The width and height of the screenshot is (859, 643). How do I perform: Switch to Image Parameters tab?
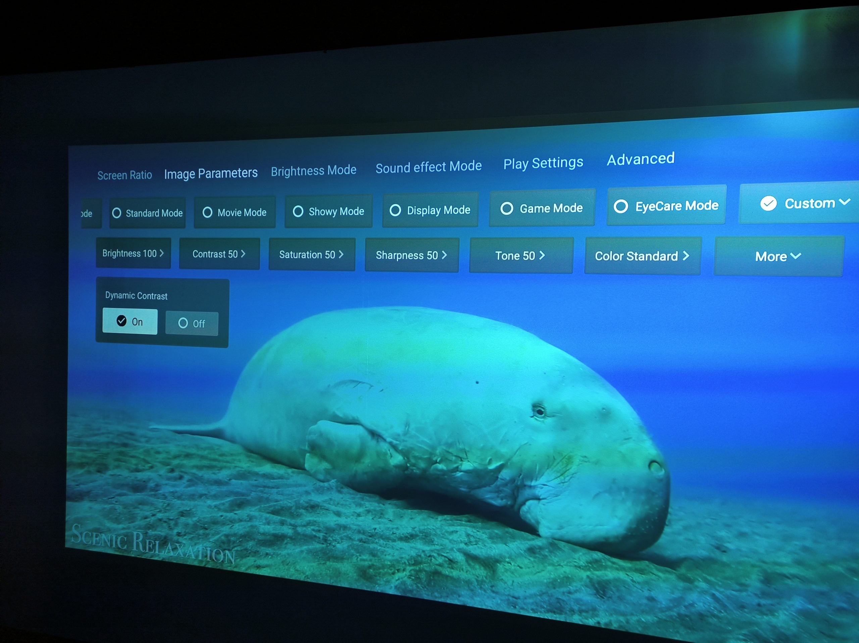210,173
